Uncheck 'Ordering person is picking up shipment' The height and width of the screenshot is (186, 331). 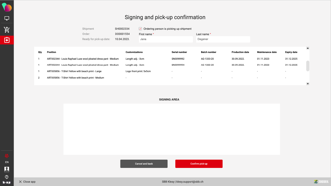point(140,29)
